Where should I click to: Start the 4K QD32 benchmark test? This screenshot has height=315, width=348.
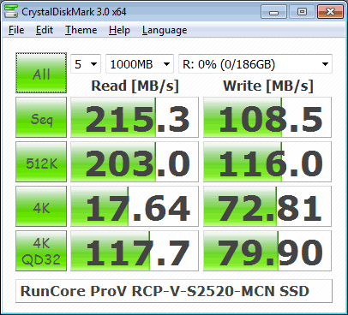click(41, 251)
